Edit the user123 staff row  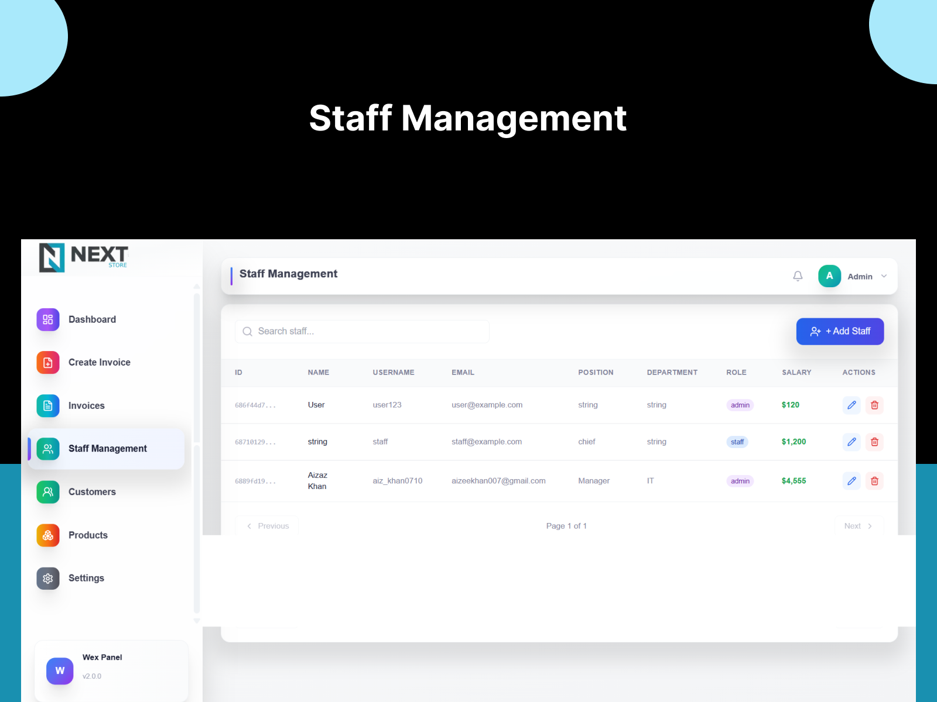pos(851,405)
